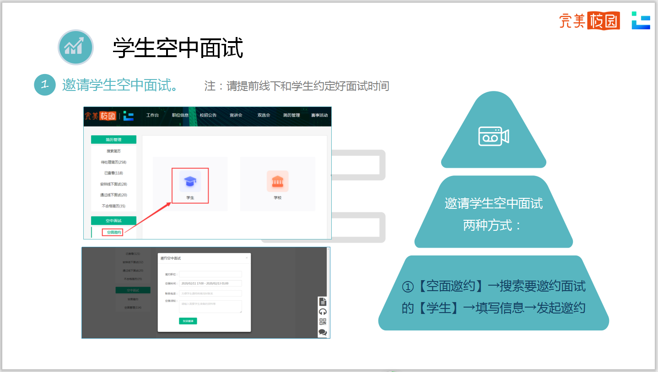Image resolution: width=658 pixels, height=372 pixels.
Task: Open the chat bubbles icon
Action: pyautogui.click(x=323, y=332)
